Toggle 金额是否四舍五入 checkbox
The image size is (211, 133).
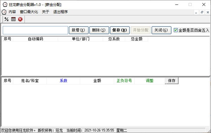[175, 30]
